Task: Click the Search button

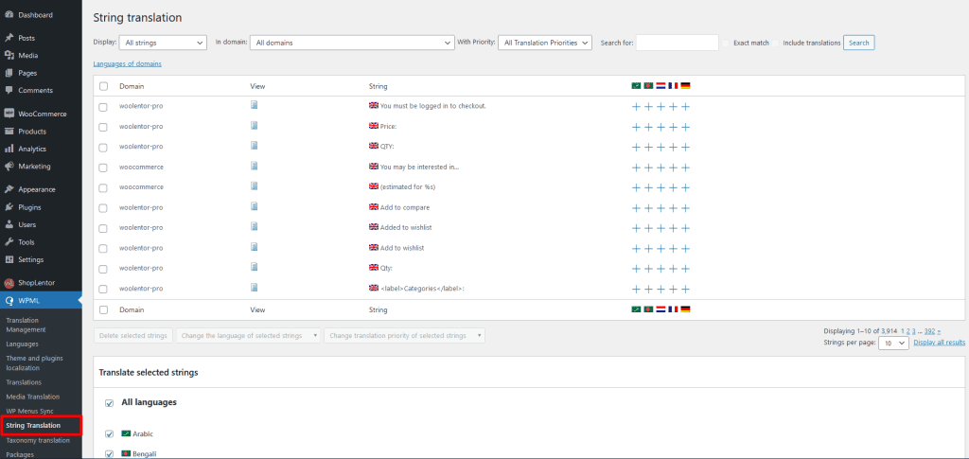Action: point(859,43)
